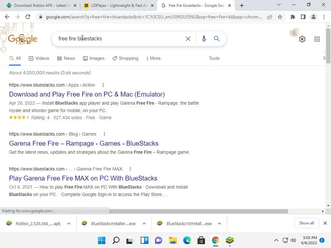Bookmark this page with the star icon
The image size is (331, 248).
coord(280,17)
